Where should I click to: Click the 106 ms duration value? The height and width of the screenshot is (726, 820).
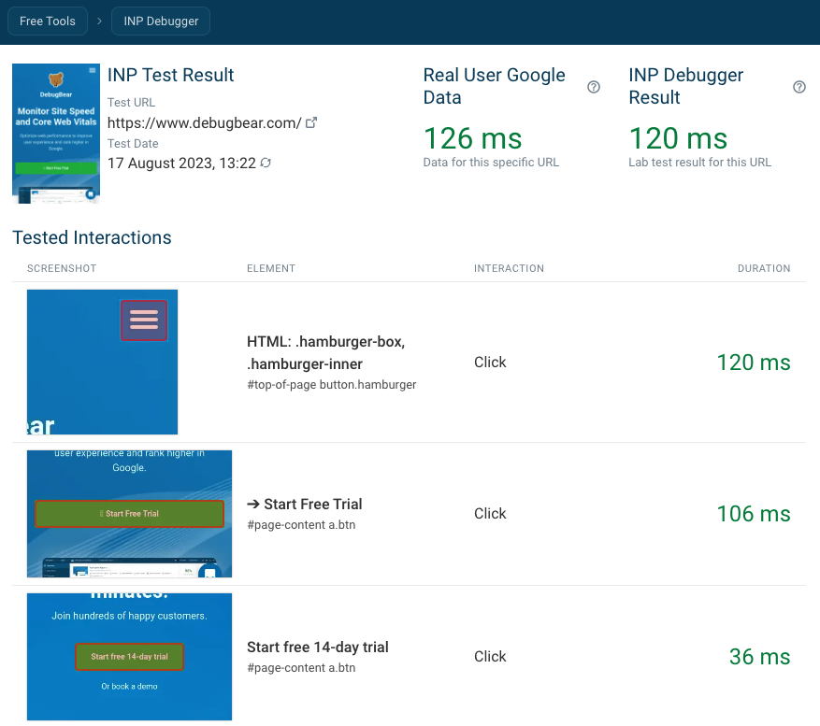click(x=753, y=514)
